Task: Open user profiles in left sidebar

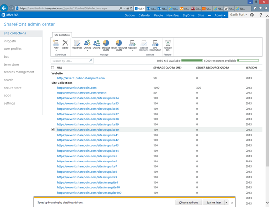Action: [13, 49]
